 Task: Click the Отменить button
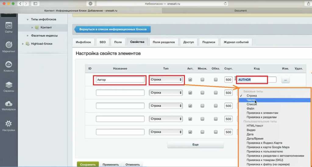(x=133, y=165)
